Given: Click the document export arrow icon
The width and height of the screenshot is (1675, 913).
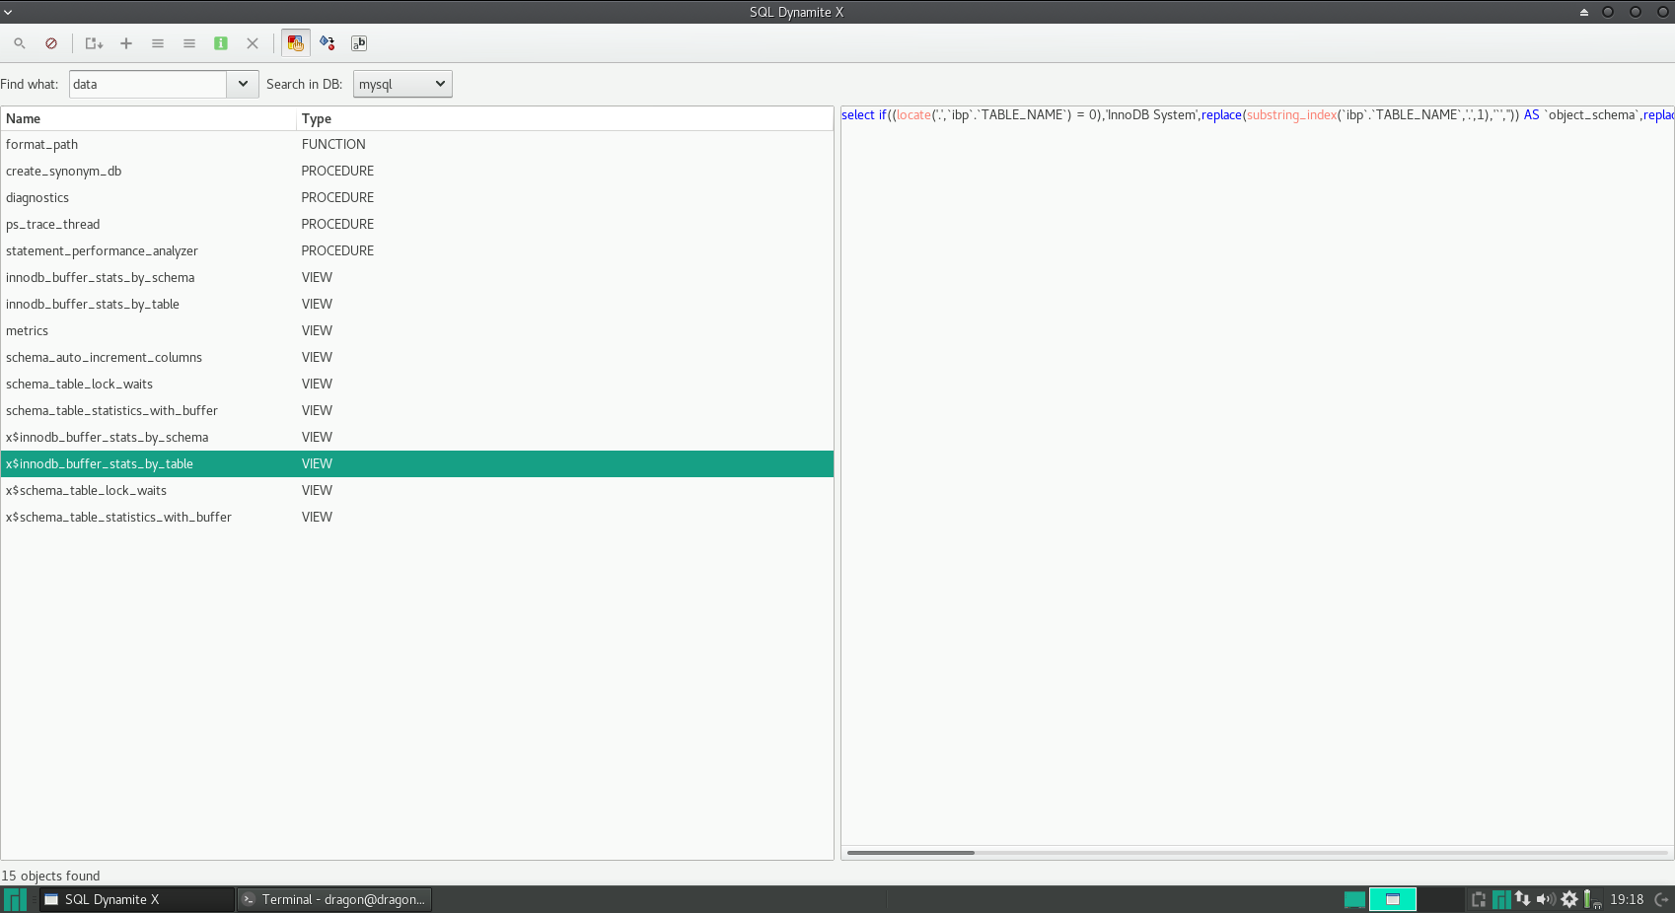Looking at the screenshot, I should pos(94,43).
